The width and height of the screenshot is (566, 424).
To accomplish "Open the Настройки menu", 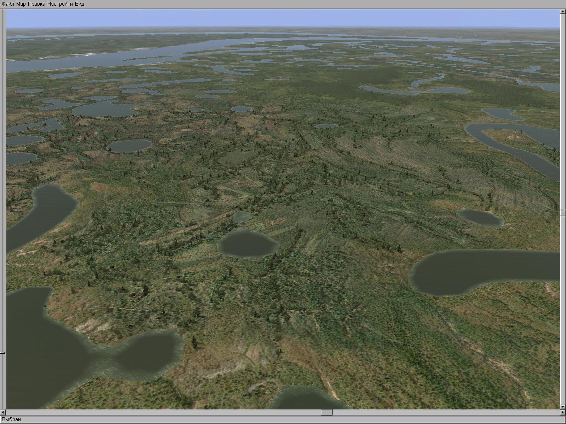I will coord(60,4).
